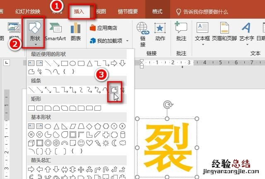Click the 裂 character on slide
This screenshot has width=265, height=179.
(168, 147)
